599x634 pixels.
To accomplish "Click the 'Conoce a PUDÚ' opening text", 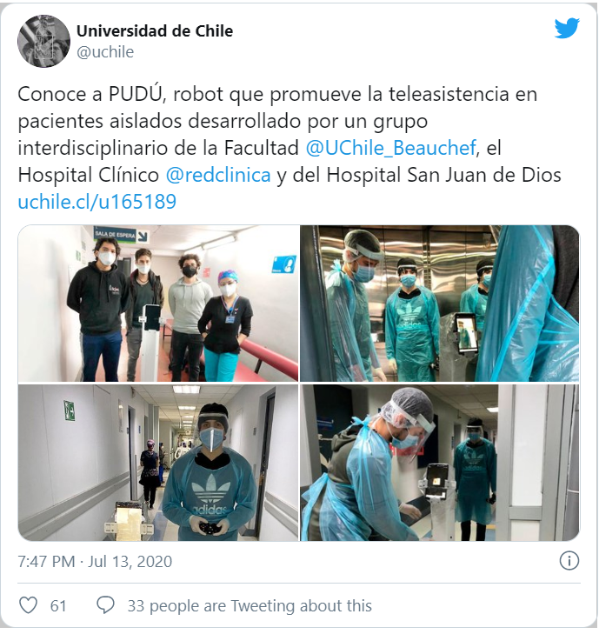I will click(x=92, y=94).
